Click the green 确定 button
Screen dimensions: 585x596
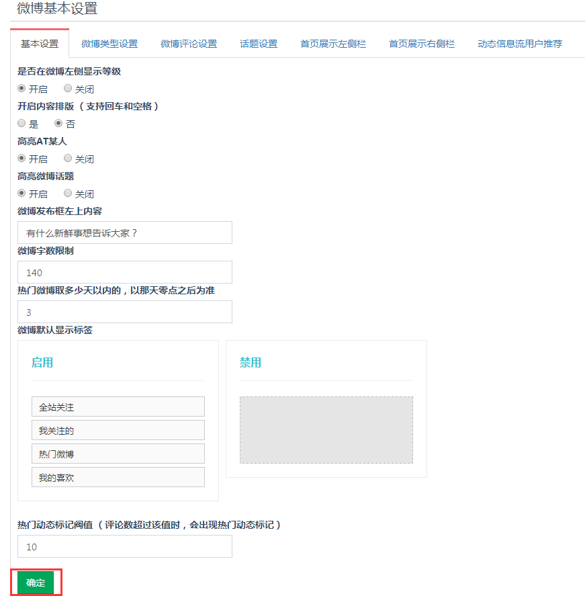pos(36,583)
